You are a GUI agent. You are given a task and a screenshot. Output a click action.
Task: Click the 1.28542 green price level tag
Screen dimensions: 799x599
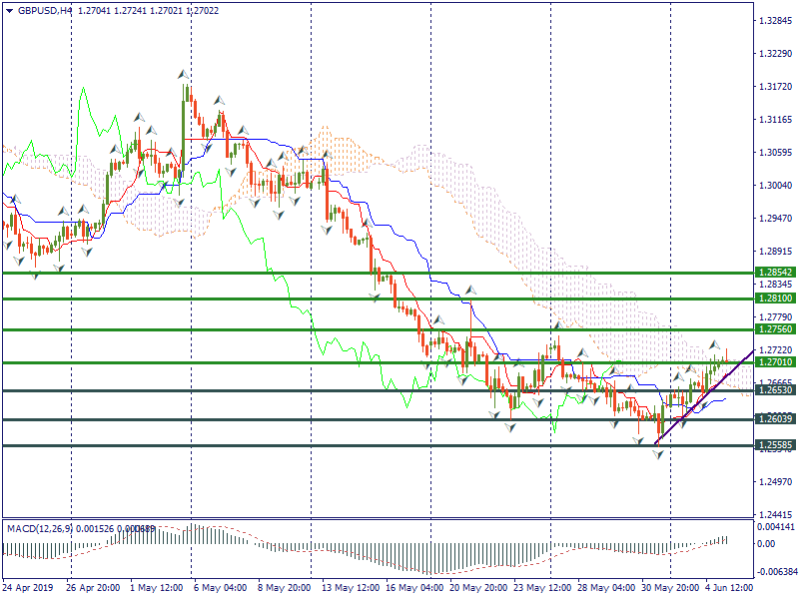point(775,272)
